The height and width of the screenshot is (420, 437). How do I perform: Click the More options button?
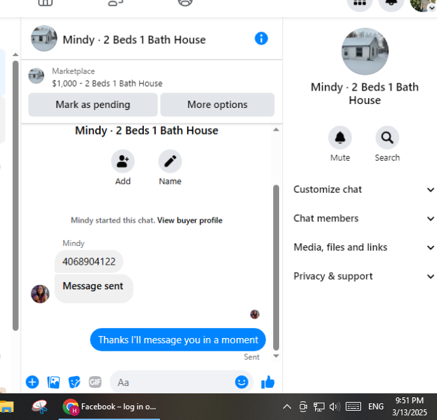(217, 105)
